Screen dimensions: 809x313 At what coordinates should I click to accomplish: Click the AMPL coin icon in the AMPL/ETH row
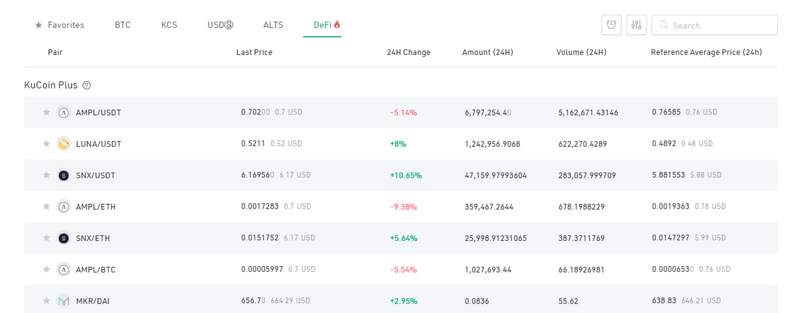[x=64, y=207]
